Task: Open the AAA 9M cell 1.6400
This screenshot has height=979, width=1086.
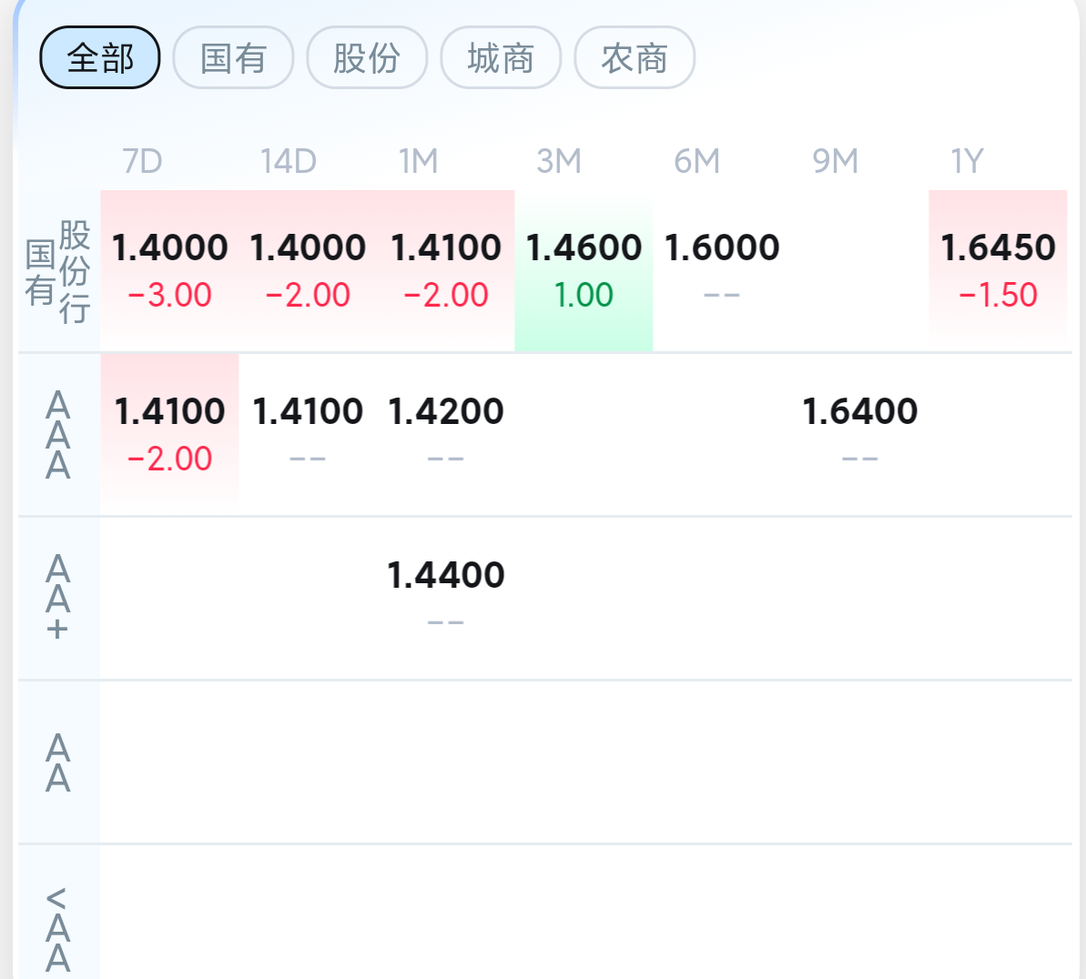Action: tap(859, 435)
